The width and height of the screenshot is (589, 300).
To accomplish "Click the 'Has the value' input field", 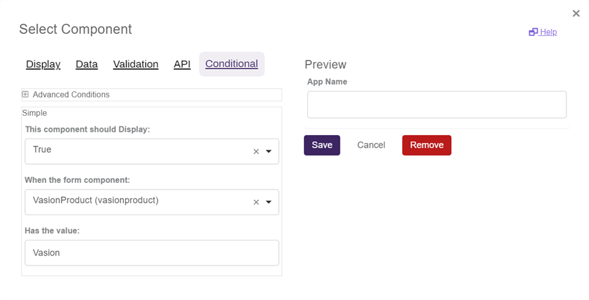I will pyautogui.click(x=152, y=253).
